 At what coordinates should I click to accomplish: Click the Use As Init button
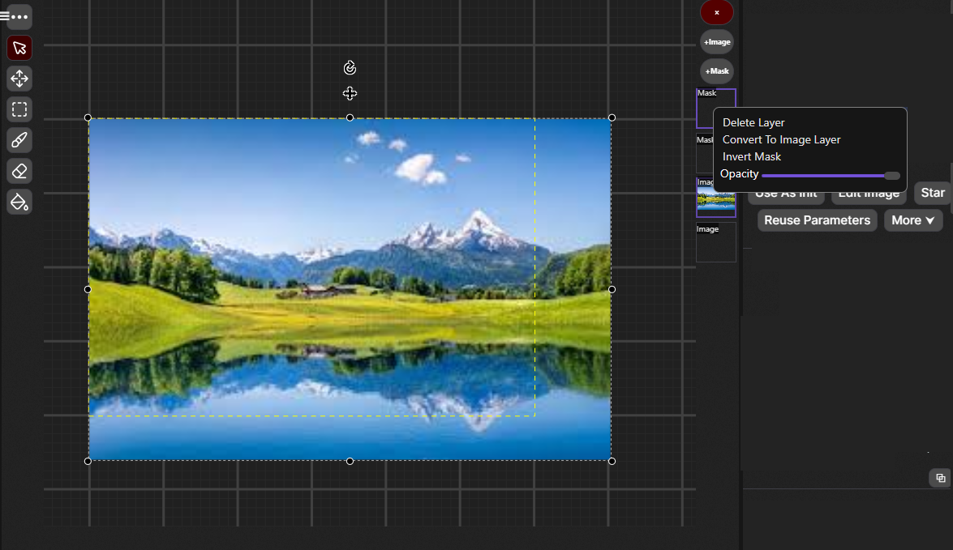(786, 197)
